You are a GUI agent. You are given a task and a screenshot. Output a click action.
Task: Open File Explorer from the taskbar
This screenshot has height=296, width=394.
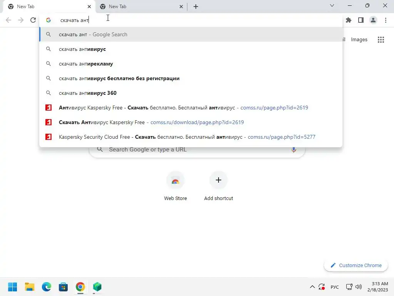click(x=29, y=287)
